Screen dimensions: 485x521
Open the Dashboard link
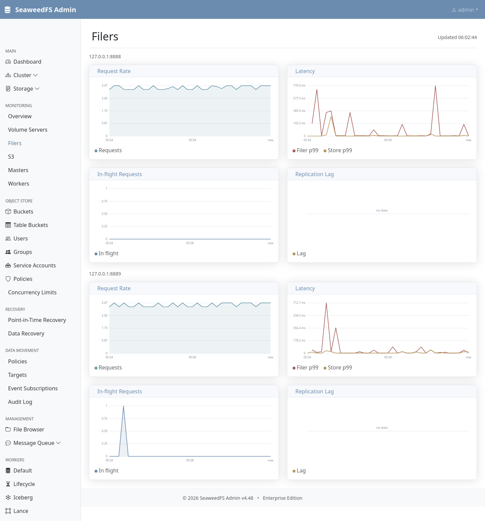coord(27,62)
